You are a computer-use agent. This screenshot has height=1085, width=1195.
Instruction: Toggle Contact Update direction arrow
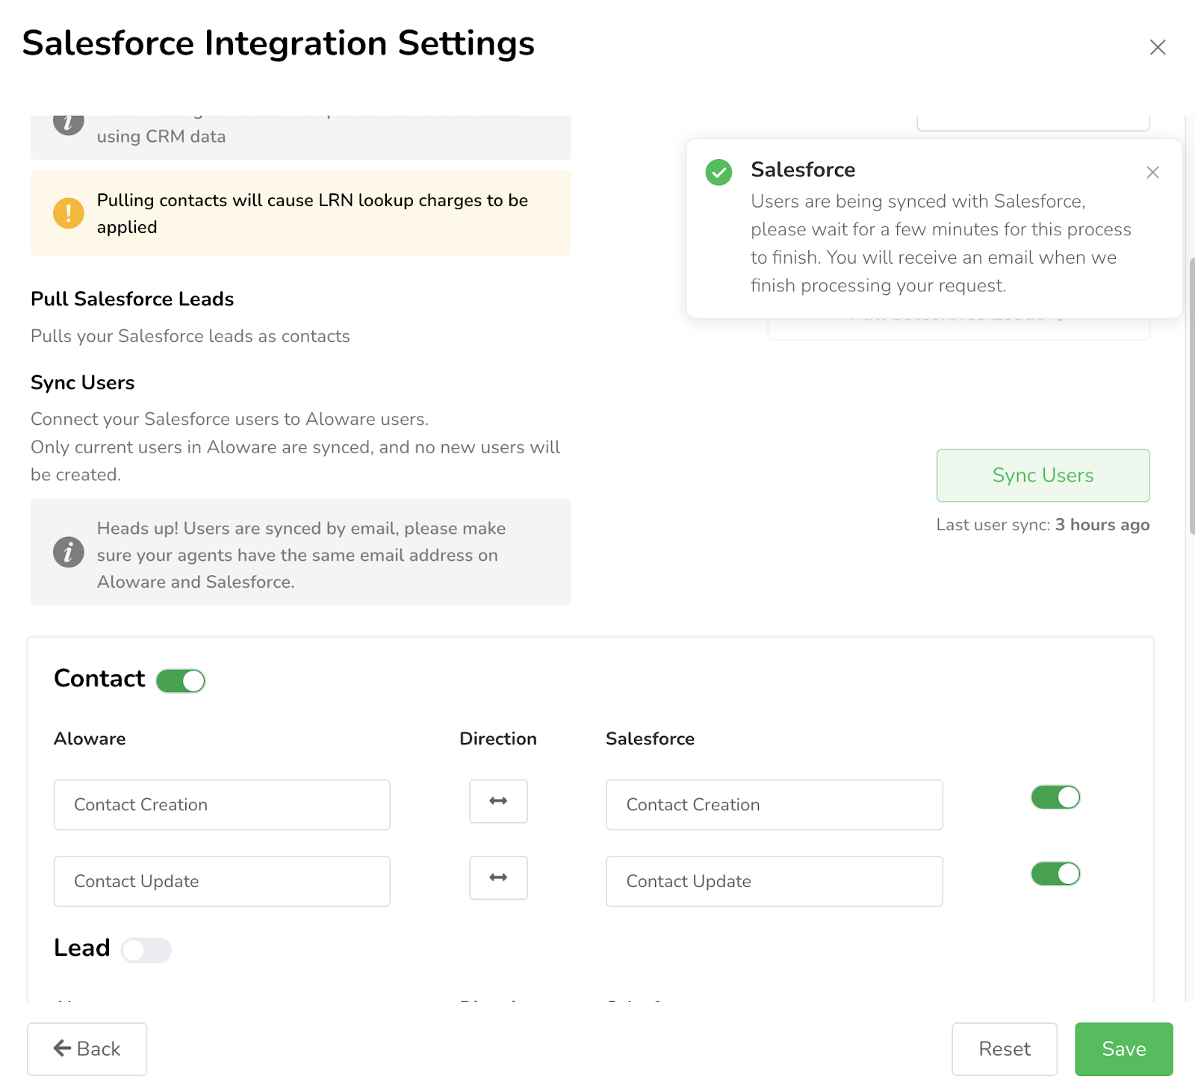coord(498,877)
